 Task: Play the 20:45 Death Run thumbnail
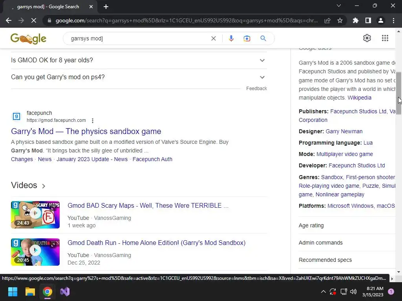(35, 252)
